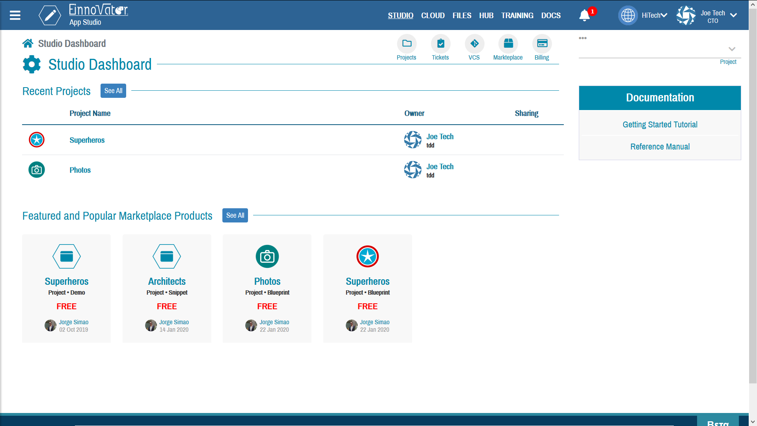Select the CLOUD navigation menu item
757x426 pixels.
tap(433, 15)
